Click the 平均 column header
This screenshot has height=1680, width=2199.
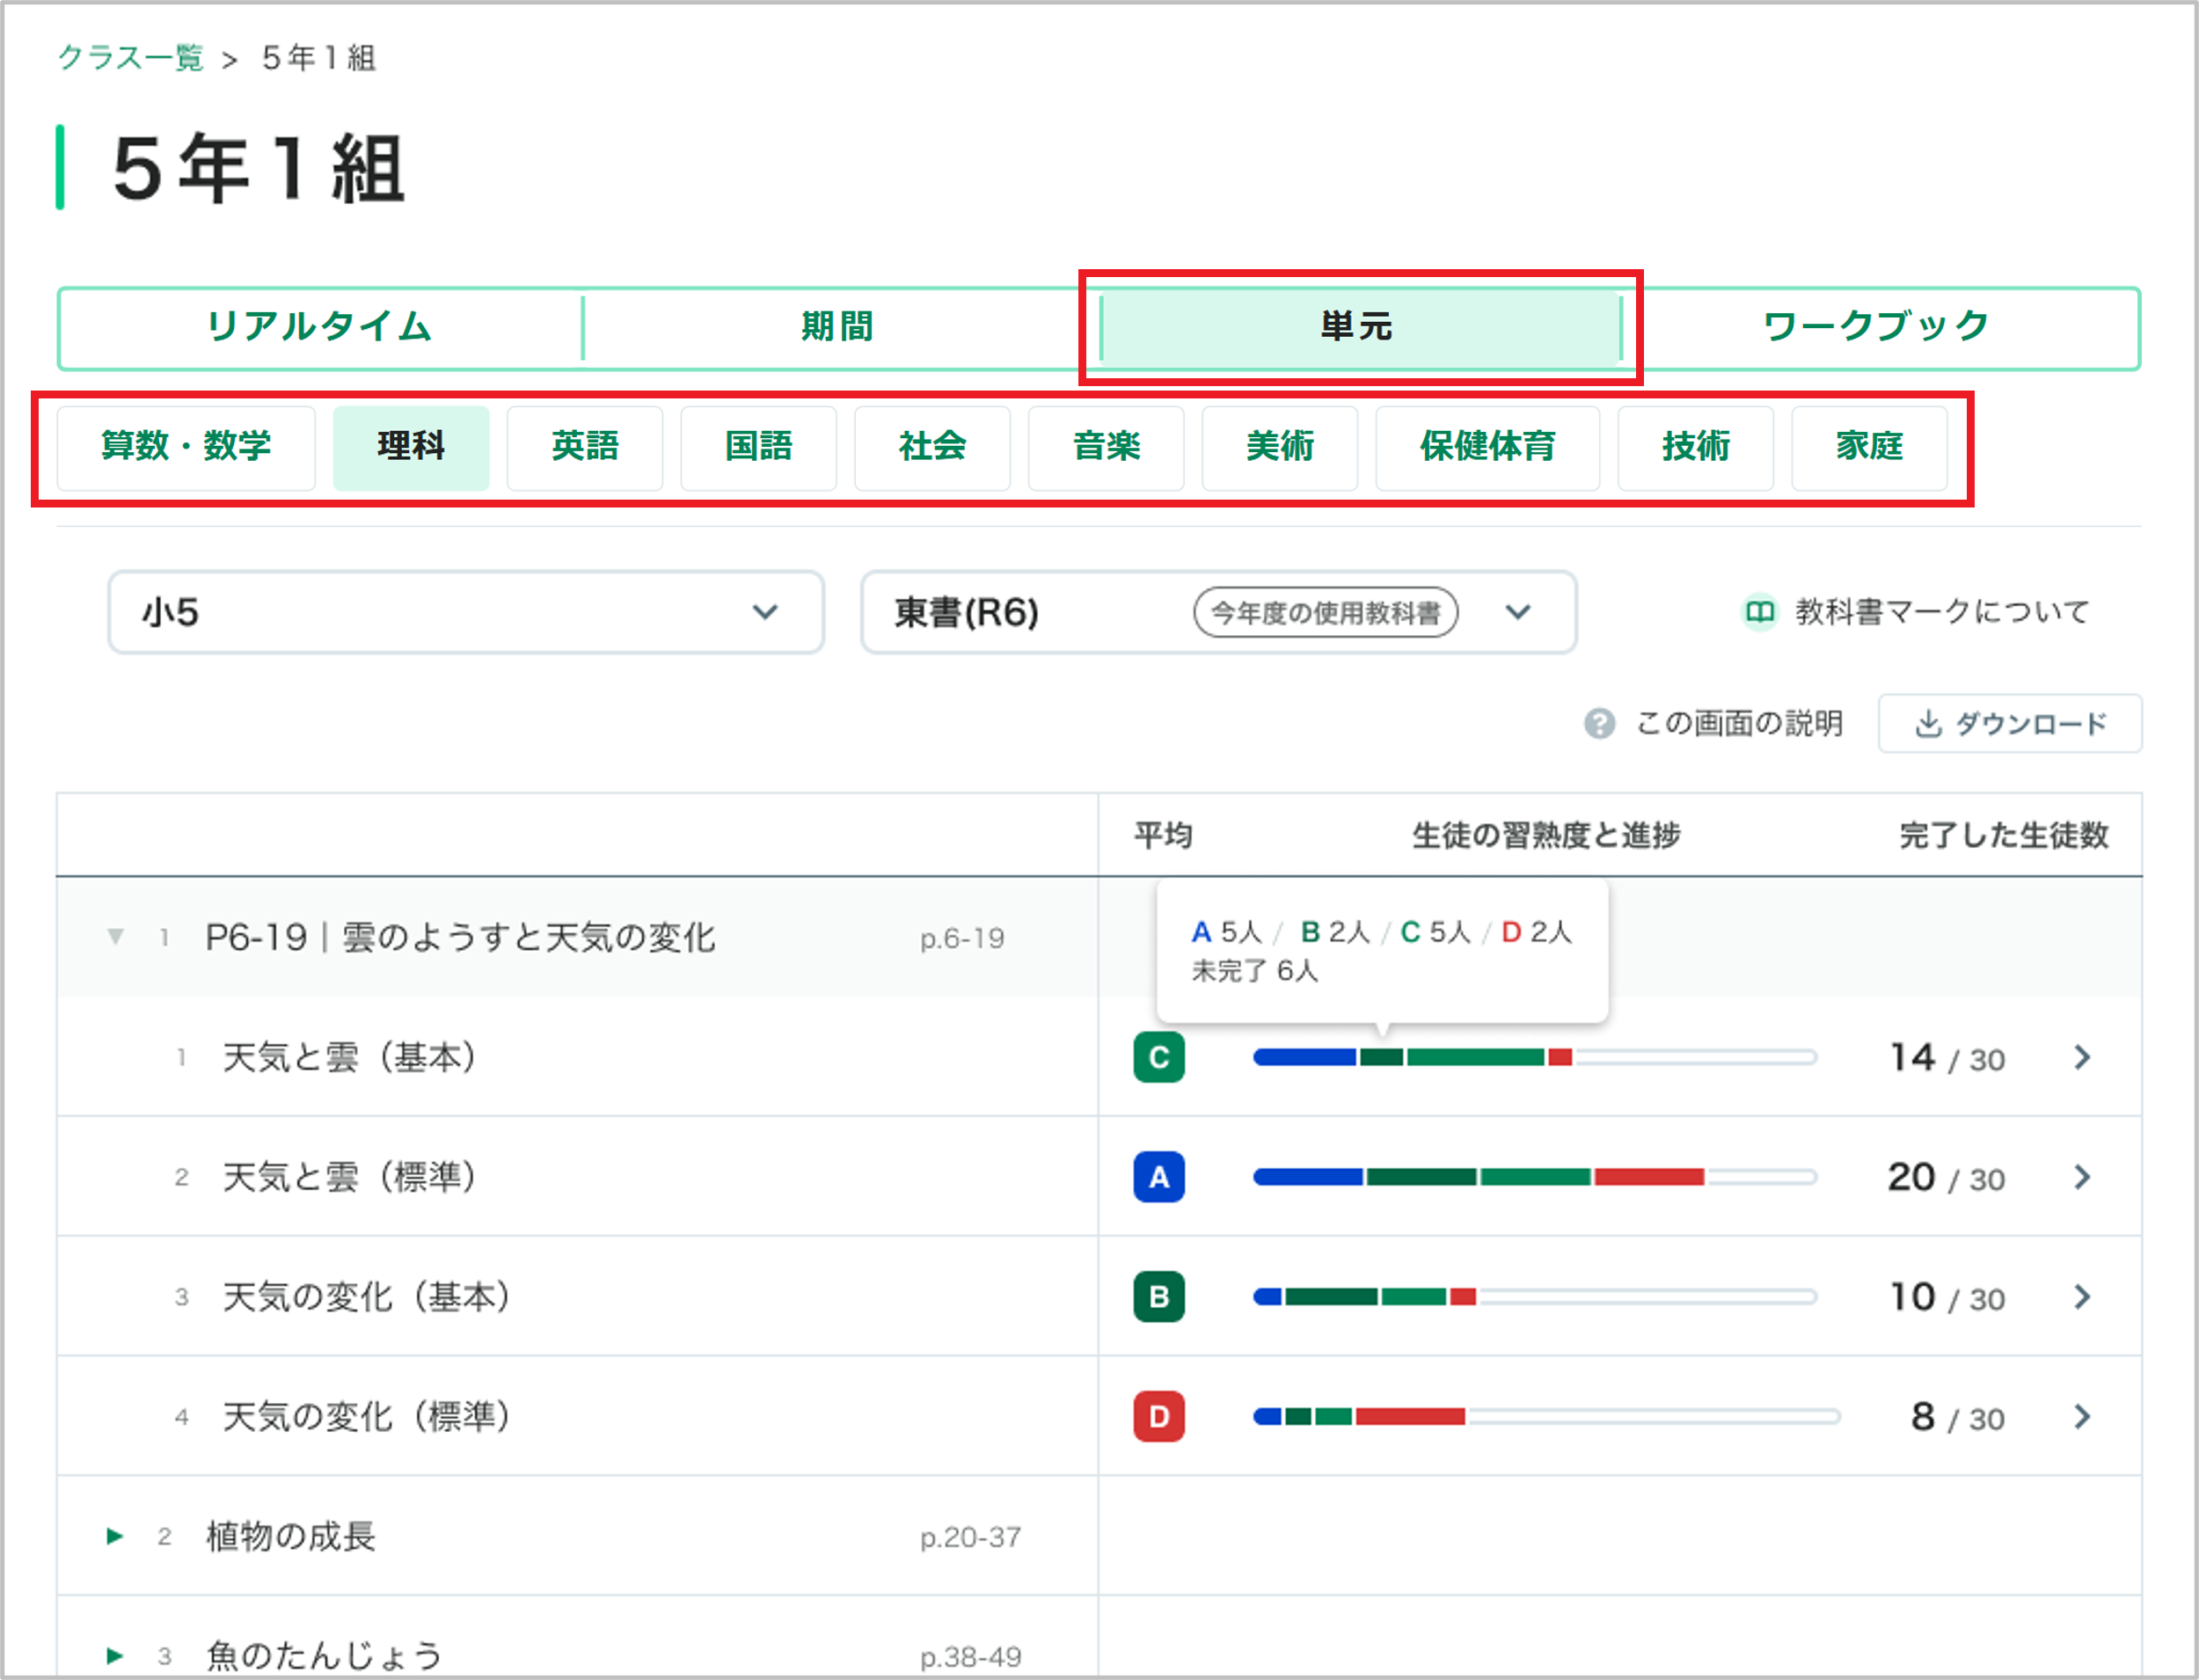coord(1163,835)
